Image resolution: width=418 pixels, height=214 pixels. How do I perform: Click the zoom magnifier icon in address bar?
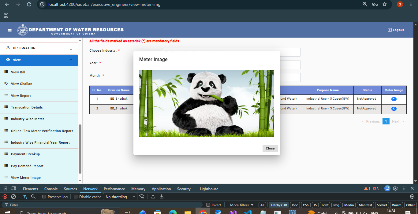pyautogui.click(x=365, y=4)
